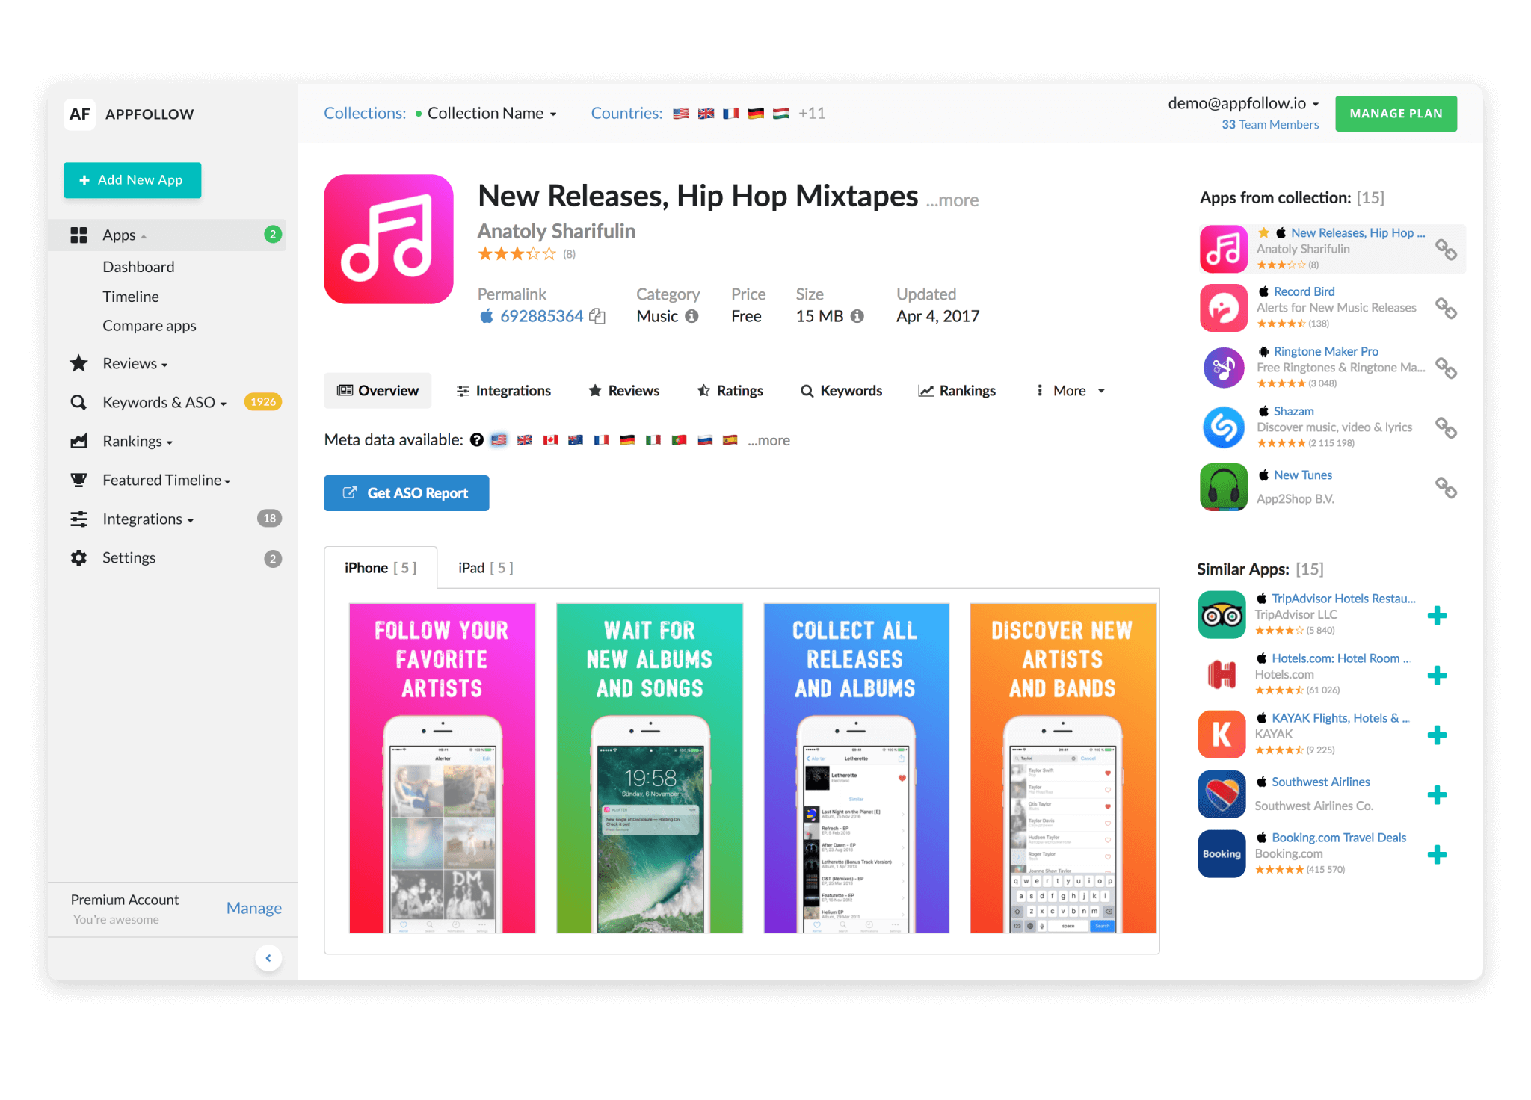
Task: Open the 692885364 permalink
Action: [542, 316]
